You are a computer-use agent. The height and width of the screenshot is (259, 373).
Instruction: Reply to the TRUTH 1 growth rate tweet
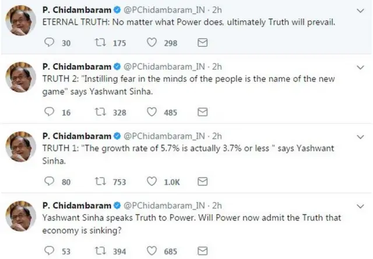[x=50, y=182]
